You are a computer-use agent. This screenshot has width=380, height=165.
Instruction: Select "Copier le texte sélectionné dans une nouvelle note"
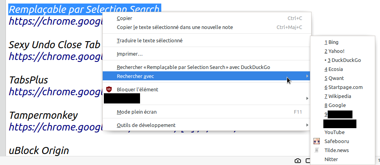(175, 27)
